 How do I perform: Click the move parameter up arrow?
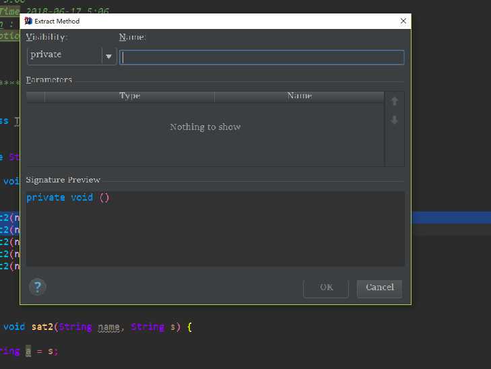pos(395,101)
